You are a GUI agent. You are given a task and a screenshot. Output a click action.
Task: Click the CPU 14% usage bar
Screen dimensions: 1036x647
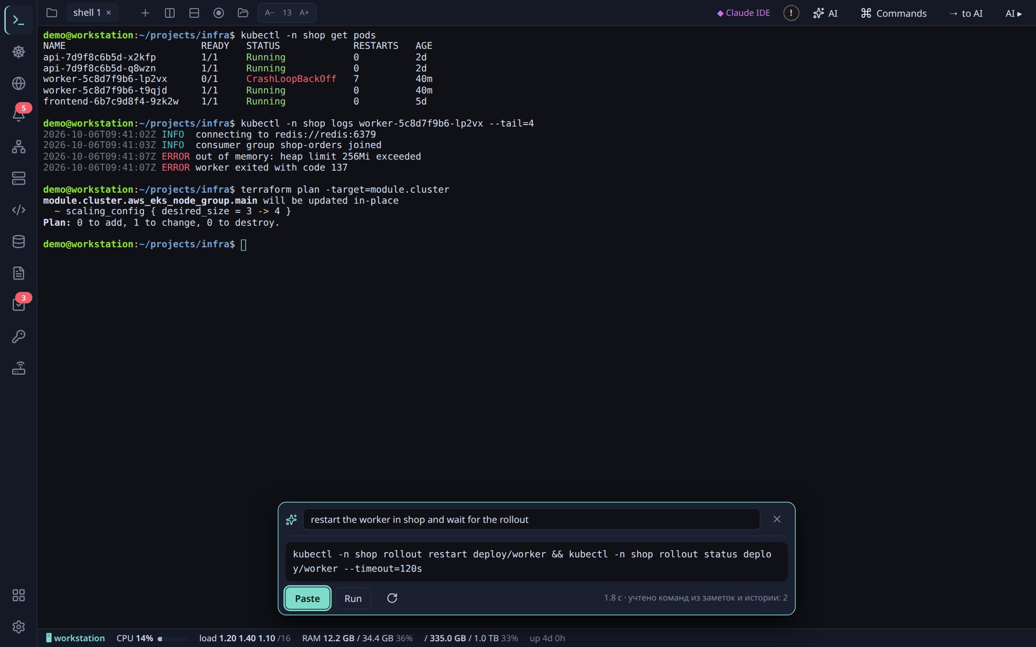(x=152, y=638)
